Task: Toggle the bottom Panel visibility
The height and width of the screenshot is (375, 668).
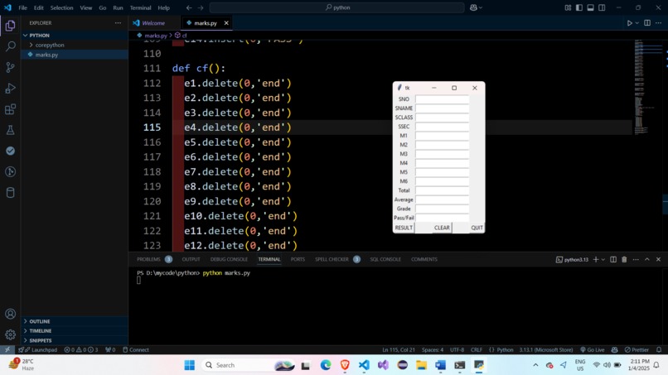Action: tap(590, 7)
